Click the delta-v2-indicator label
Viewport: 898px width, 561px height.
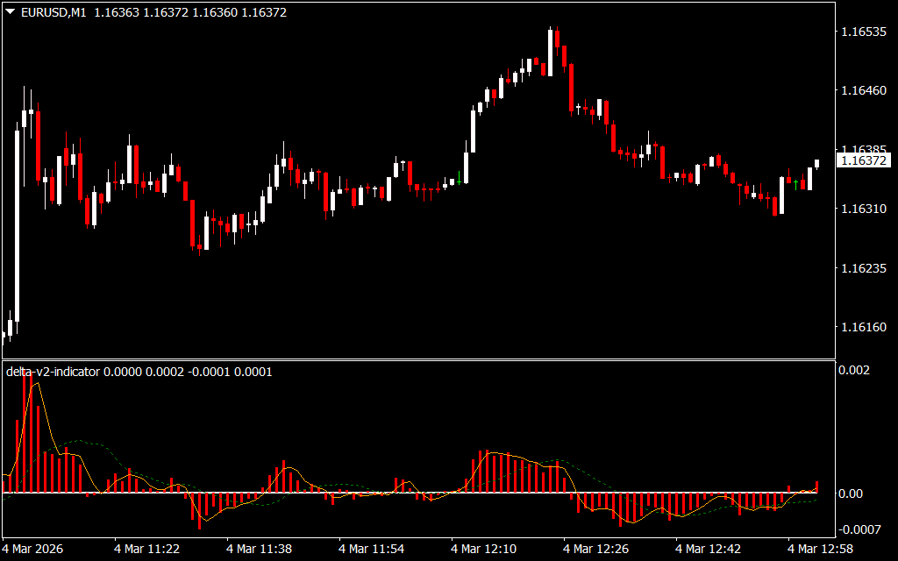point(53,372)
